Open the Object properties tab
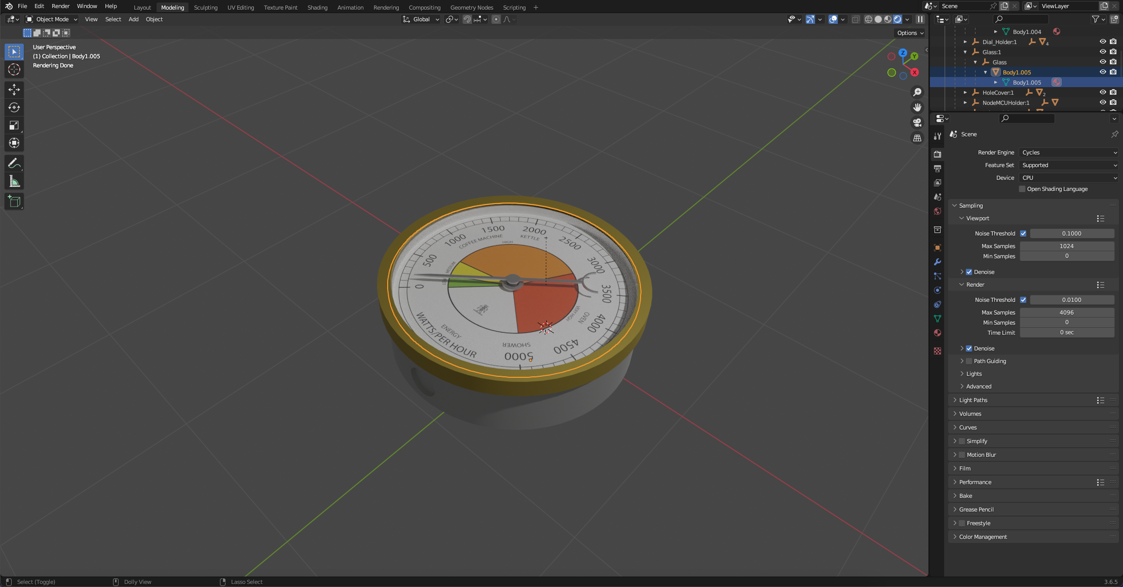 pos(938,248)
